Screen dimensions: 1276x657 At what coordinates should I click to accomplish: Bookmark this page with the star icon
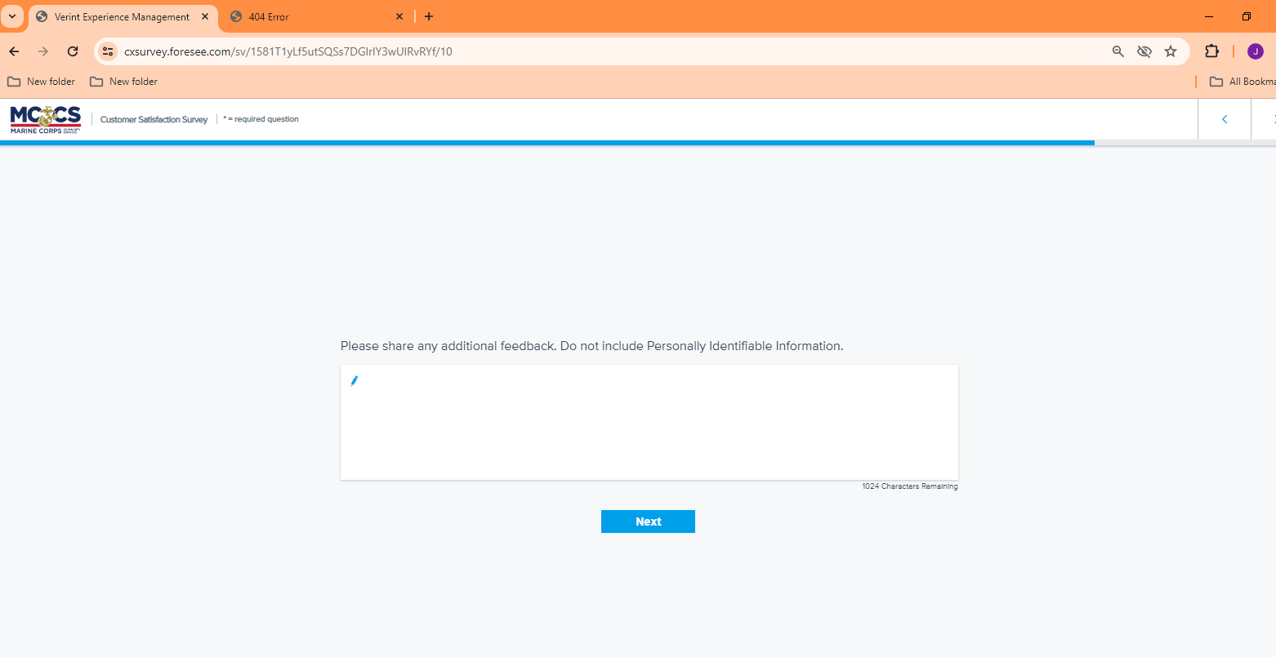[1170, 51]
